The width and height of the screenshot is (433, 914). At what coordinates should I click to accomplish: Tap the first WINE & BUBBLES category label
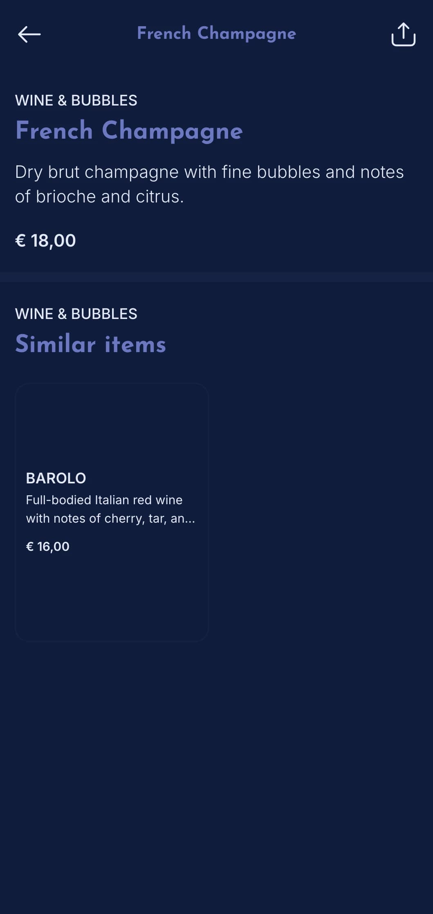point(76,100)
